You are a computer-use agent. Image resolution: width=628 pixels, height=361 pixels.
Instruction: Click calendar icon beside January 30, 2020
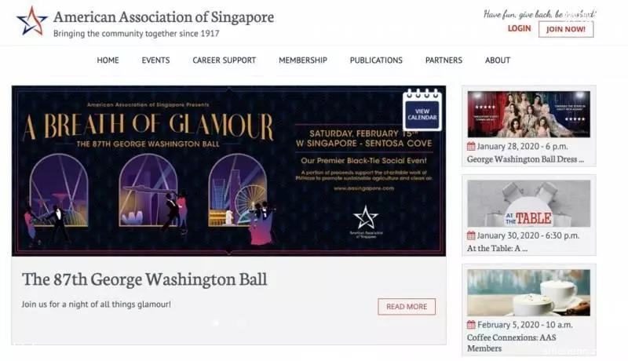pyautogui.click(x=471, y=235)
